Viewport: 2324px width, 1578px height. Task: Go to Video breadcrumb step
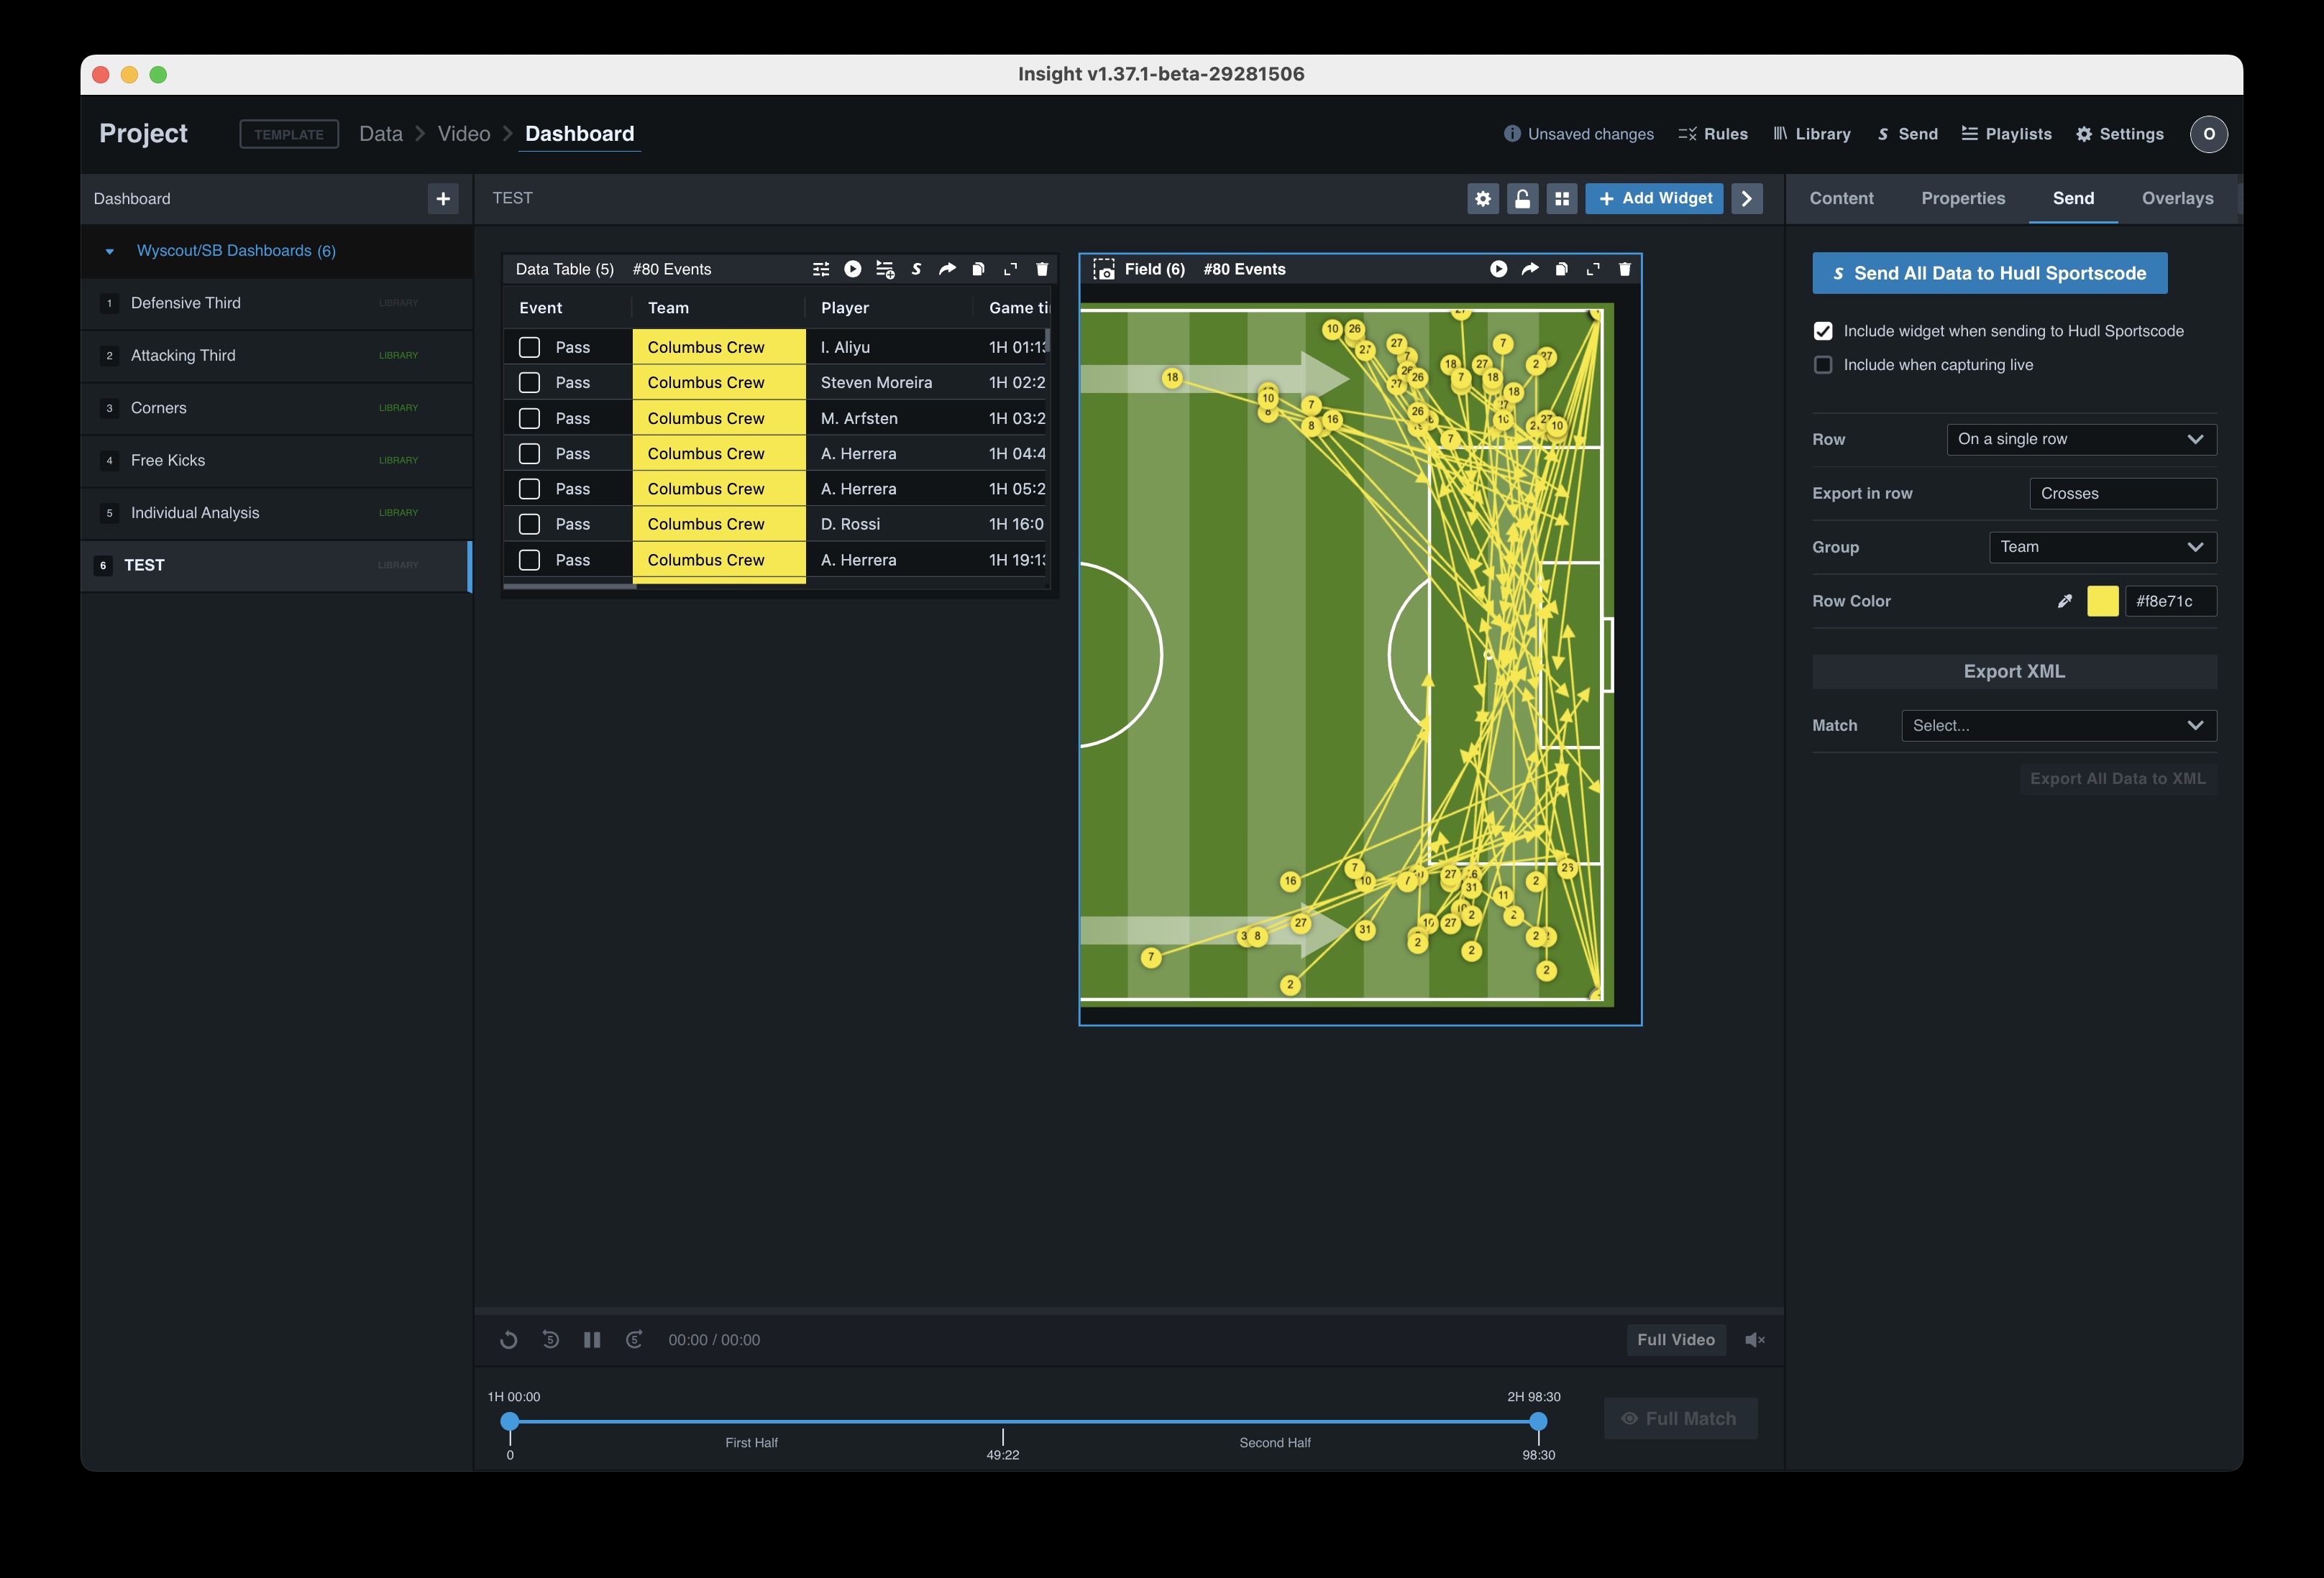[x=464, y=134]
